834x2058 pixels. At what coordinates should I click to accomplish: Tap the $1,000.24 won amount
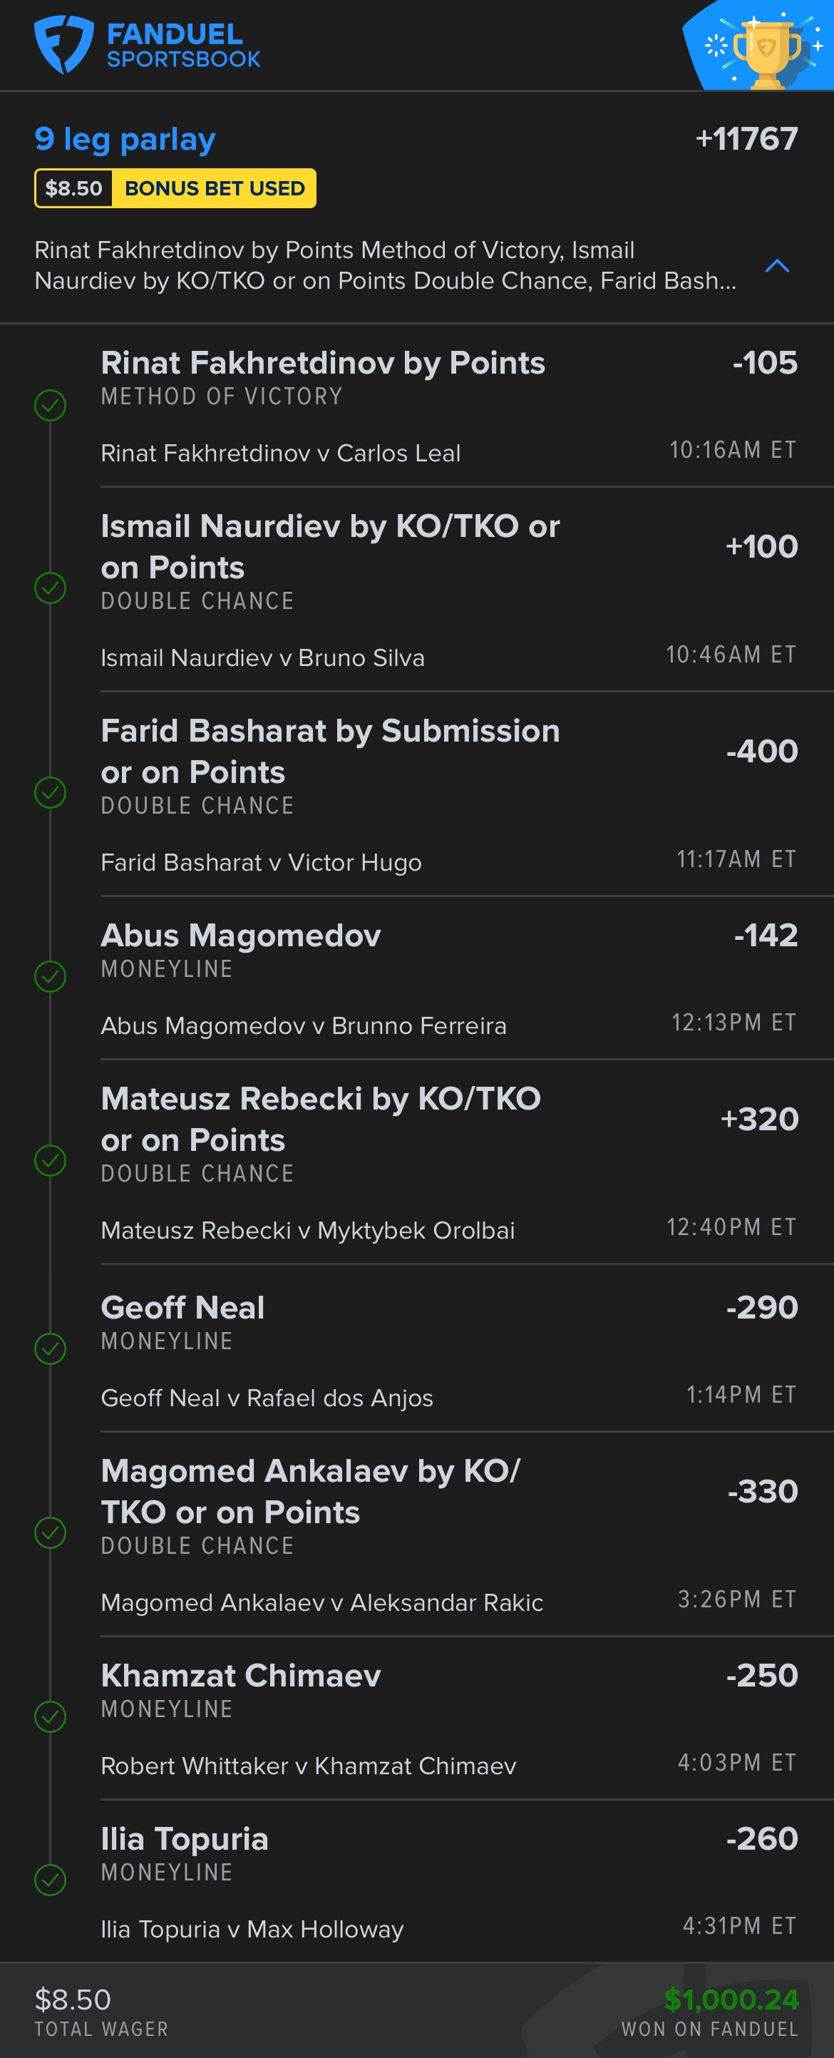click(731, 2000)
